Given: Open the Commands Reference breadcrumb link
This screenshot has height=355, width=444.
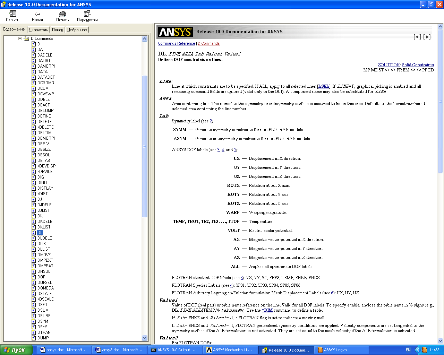Looking at the screenshot, I should pos(177,44).
